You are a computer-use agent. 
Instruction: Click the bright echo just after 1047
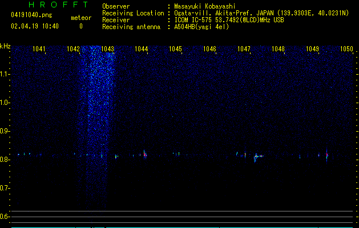[x=257, y=157]
